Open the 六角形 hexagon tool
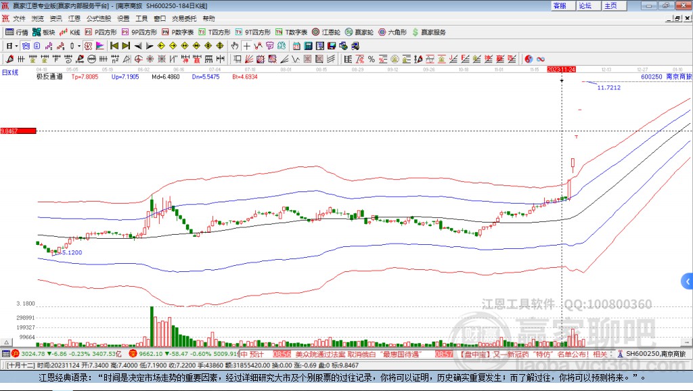 click(x=392, y=32)
